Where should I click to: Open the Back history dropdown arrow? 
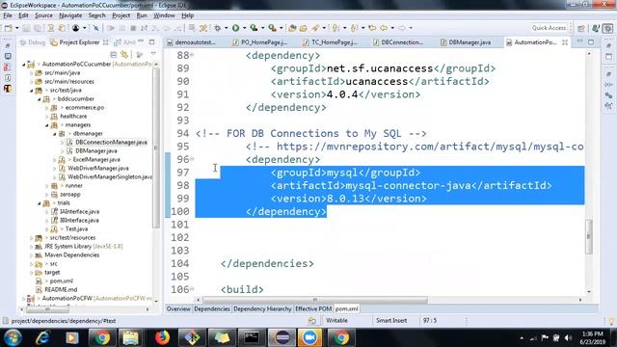pos(392,28)
